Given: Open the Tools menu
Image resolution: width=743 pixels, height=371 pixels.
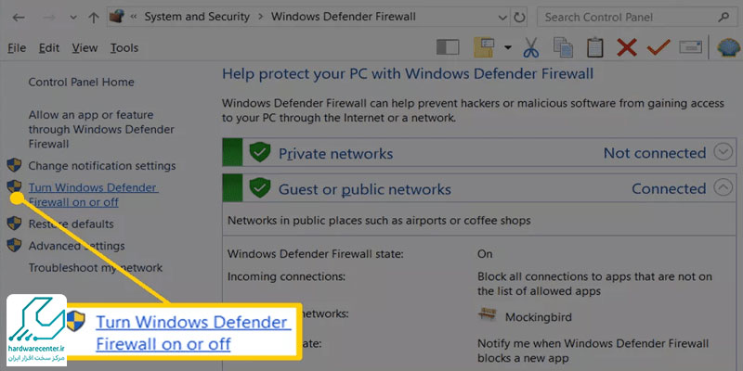Looking at the screenshot, I should pos(124,48).
